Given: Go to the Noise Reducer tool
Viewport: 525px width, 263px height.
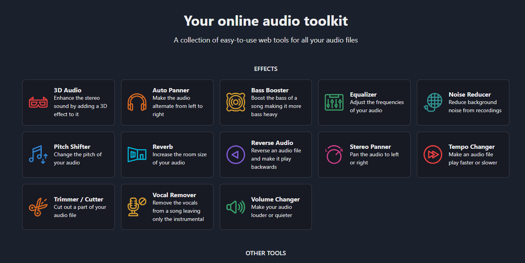Looking at the screenshot, I should click(470, 95).
